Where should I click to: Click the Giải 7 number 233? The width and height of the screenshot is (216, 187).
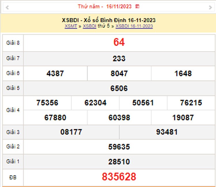point(119,58)
